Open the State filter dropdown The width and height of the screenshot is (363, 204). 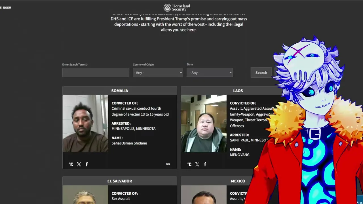click(210, 73)
